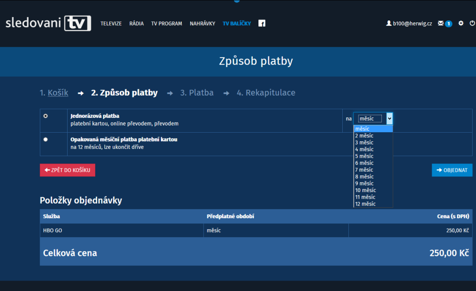This screenshot has height=291, width=476.
Task: Return to cart via Košík link
Action: coord(58,93)
